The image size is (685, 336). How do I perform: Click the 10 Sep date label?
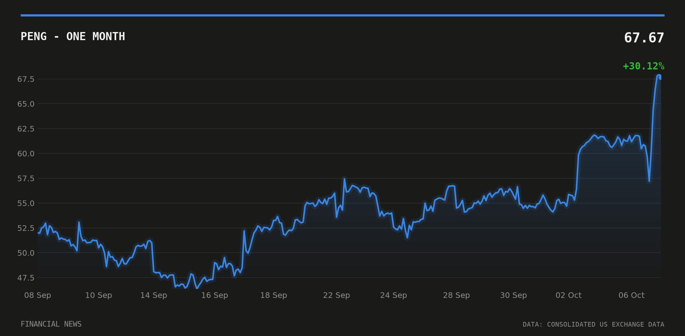coord(99,296)
